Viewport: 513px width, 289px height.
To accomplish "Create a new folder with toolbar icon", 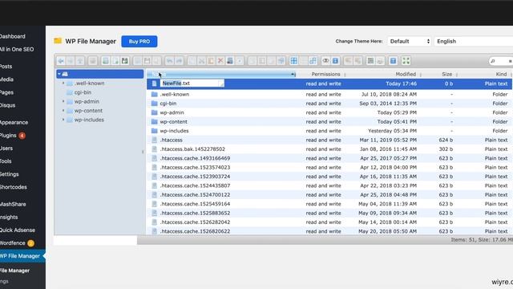I will pos(105,61).
